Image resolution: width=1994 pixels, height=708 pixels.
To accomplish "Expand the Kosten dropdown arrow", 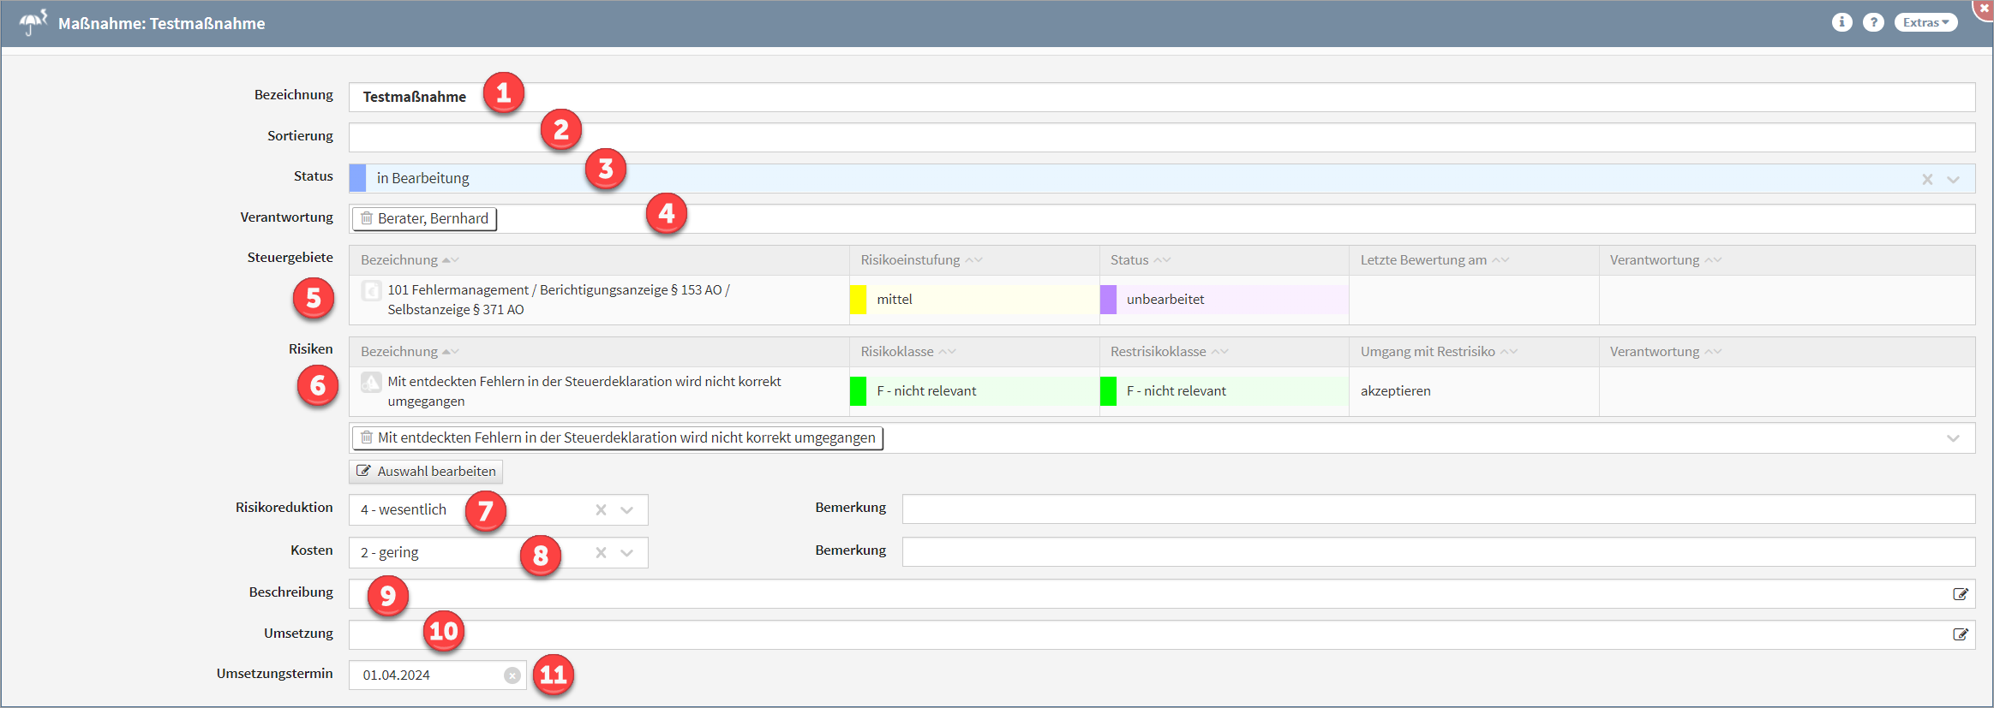I will (627, 553).
